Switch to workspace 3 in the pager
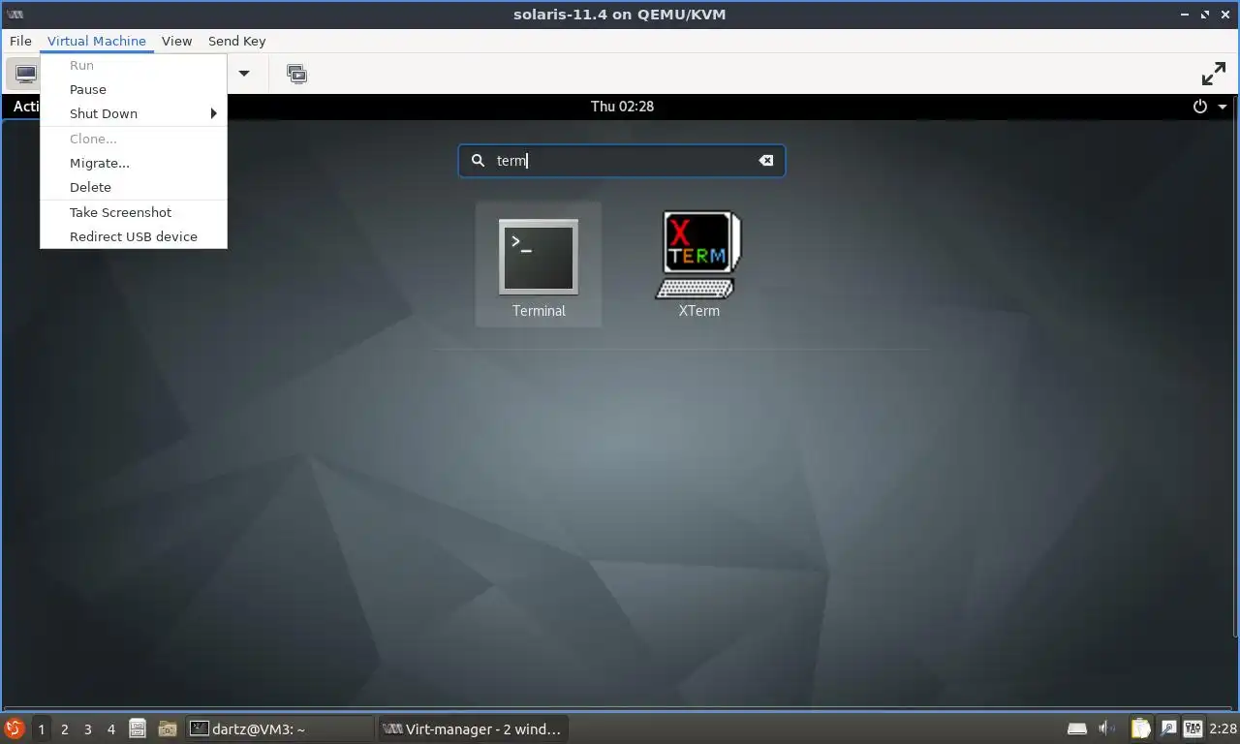1240x744 pixels. coord(88,728)
